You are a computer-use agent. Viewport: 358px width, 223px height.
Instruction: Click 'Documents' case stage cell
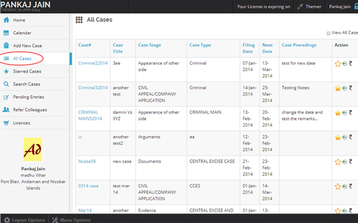149,161
